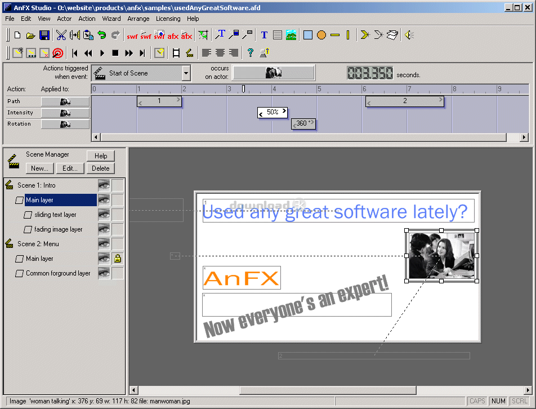Click the Edit... scene button

pyautogui.click(x=70, y=168)
